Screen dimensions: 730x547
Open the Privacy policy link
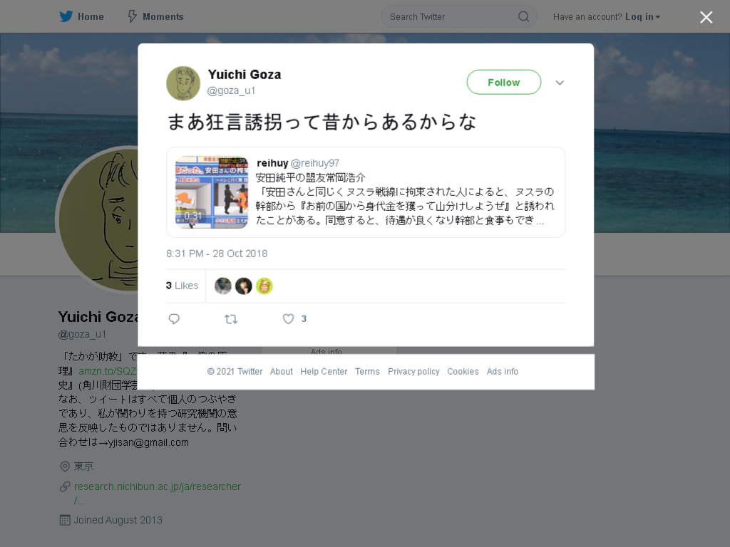(413, 371)
